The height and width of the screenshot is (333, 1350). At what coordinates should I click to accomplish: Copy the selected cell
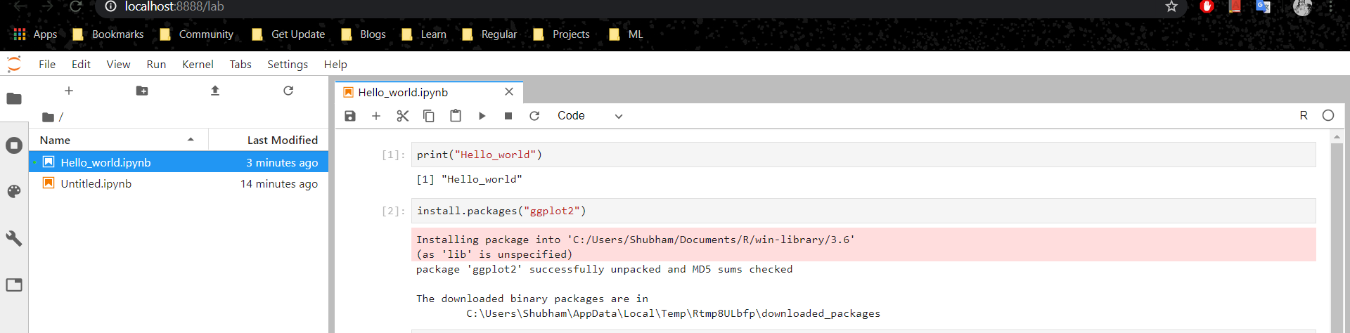coord(429,116)
